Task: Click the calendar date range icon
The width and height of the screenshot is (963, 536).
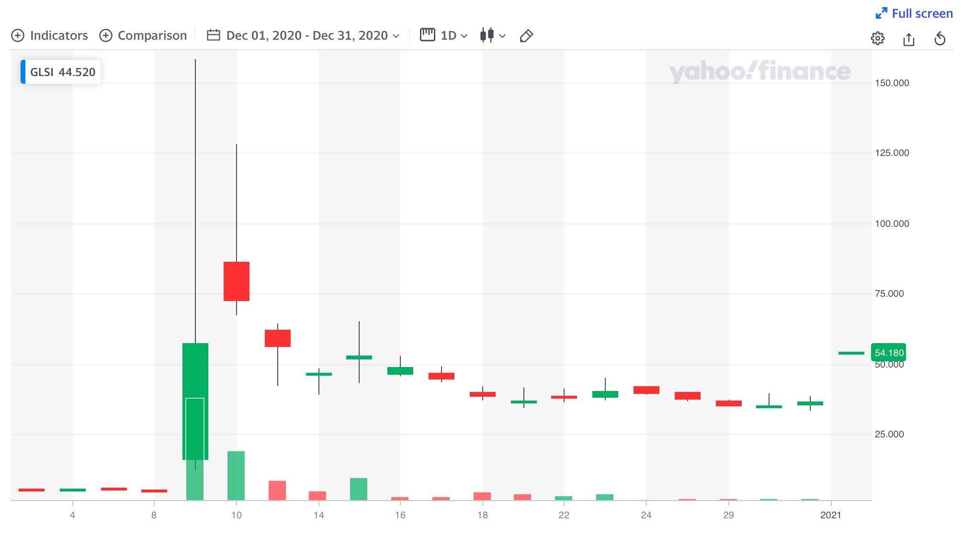Action: tap(213, 35)
